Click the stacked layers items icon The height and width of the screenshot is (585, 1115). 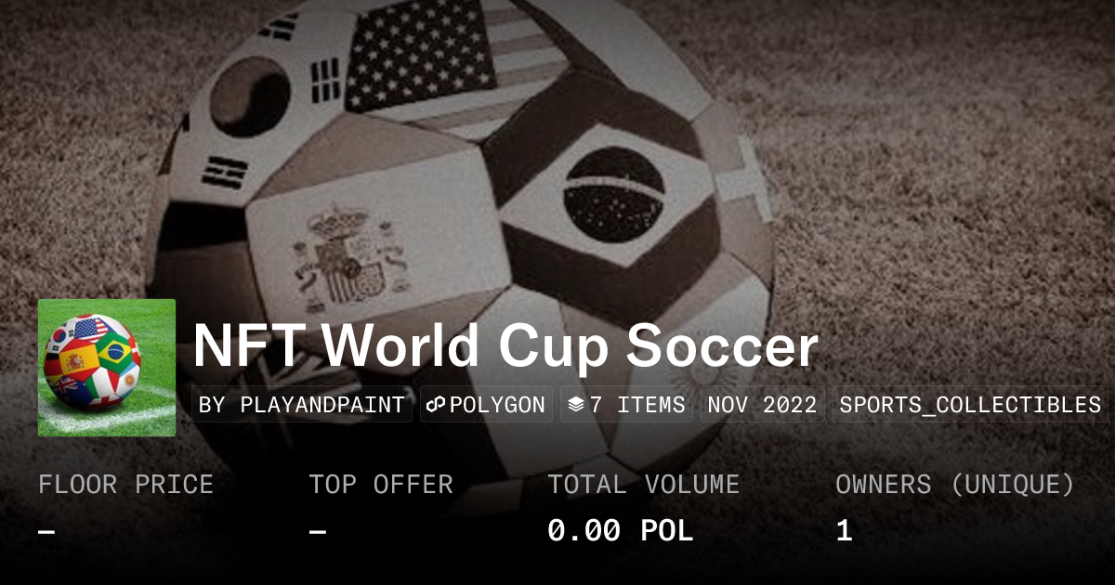point(576,405)
